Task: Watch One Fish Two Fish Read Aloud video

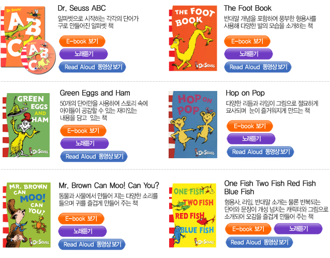Action: pyautogui.click(x=259, y=242)
